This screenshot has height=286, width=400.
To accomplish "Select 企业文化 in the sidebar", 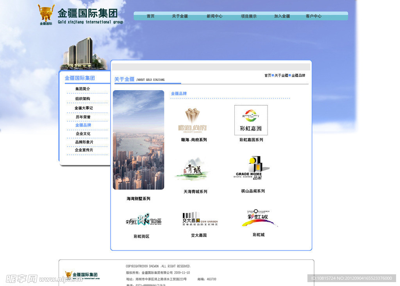I will click(83, 133).
